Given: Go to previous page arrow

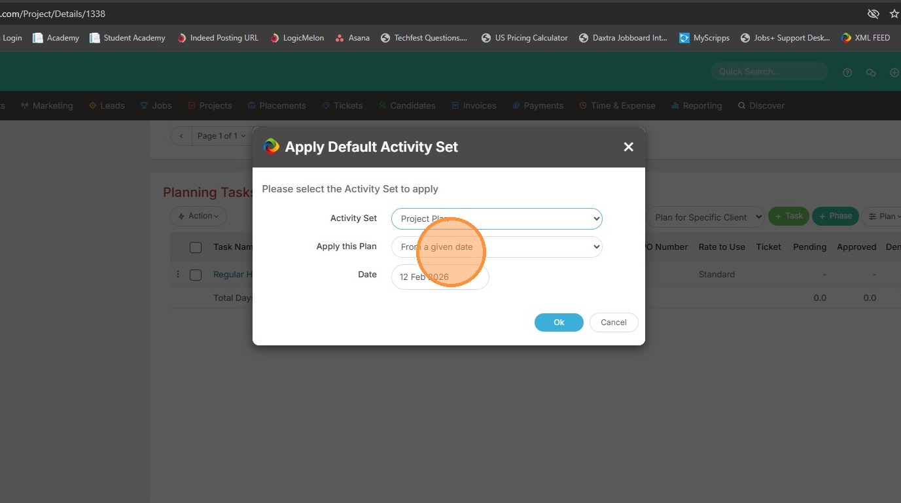Looking at the screenshot, I should point(181,136).
